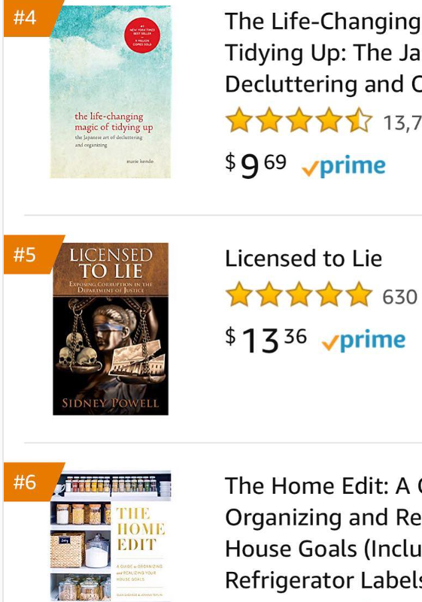Click the Prime badge next to $13.36
The width and height of the screenshot is (422, 602).
click(x=363, y=340)
